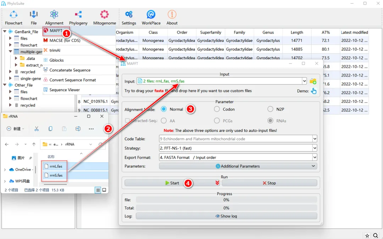Click Show log button
Viewport: 383px width, 239px height.
point(226,216)
